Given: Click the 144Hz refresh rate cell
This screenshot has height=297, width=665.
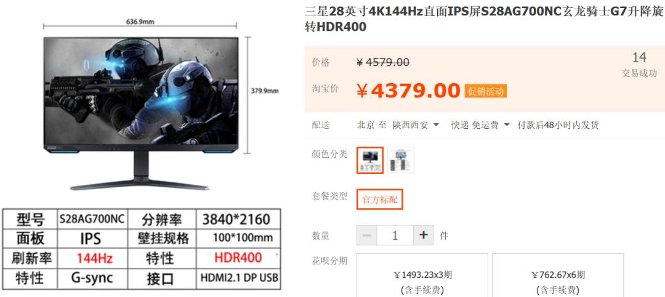Looking at the screenshot, I should pyautogui.click(x=95, y=258).
